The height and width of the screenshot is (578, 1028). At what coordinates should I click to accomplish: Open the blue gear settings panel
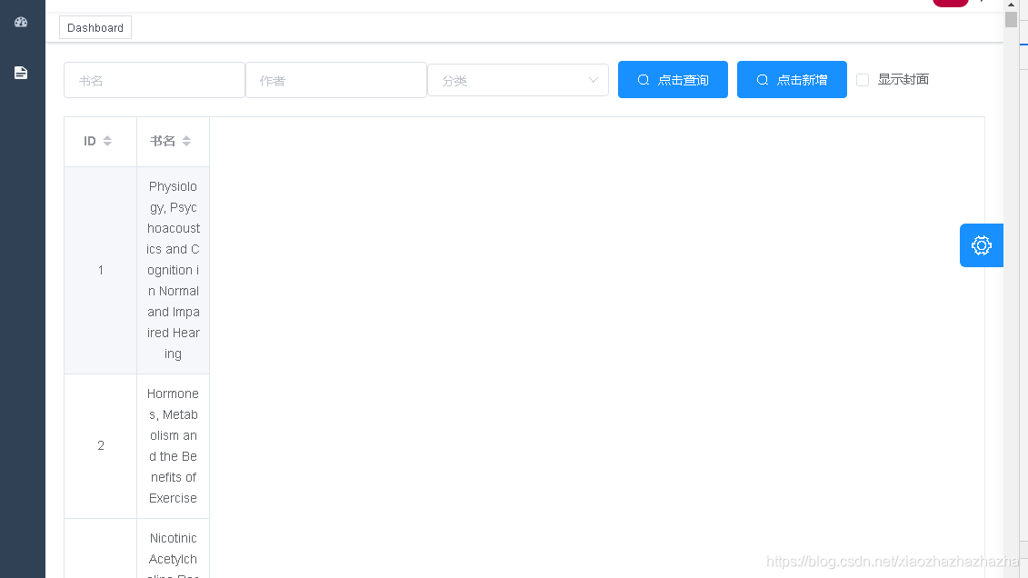coord(982,245)
